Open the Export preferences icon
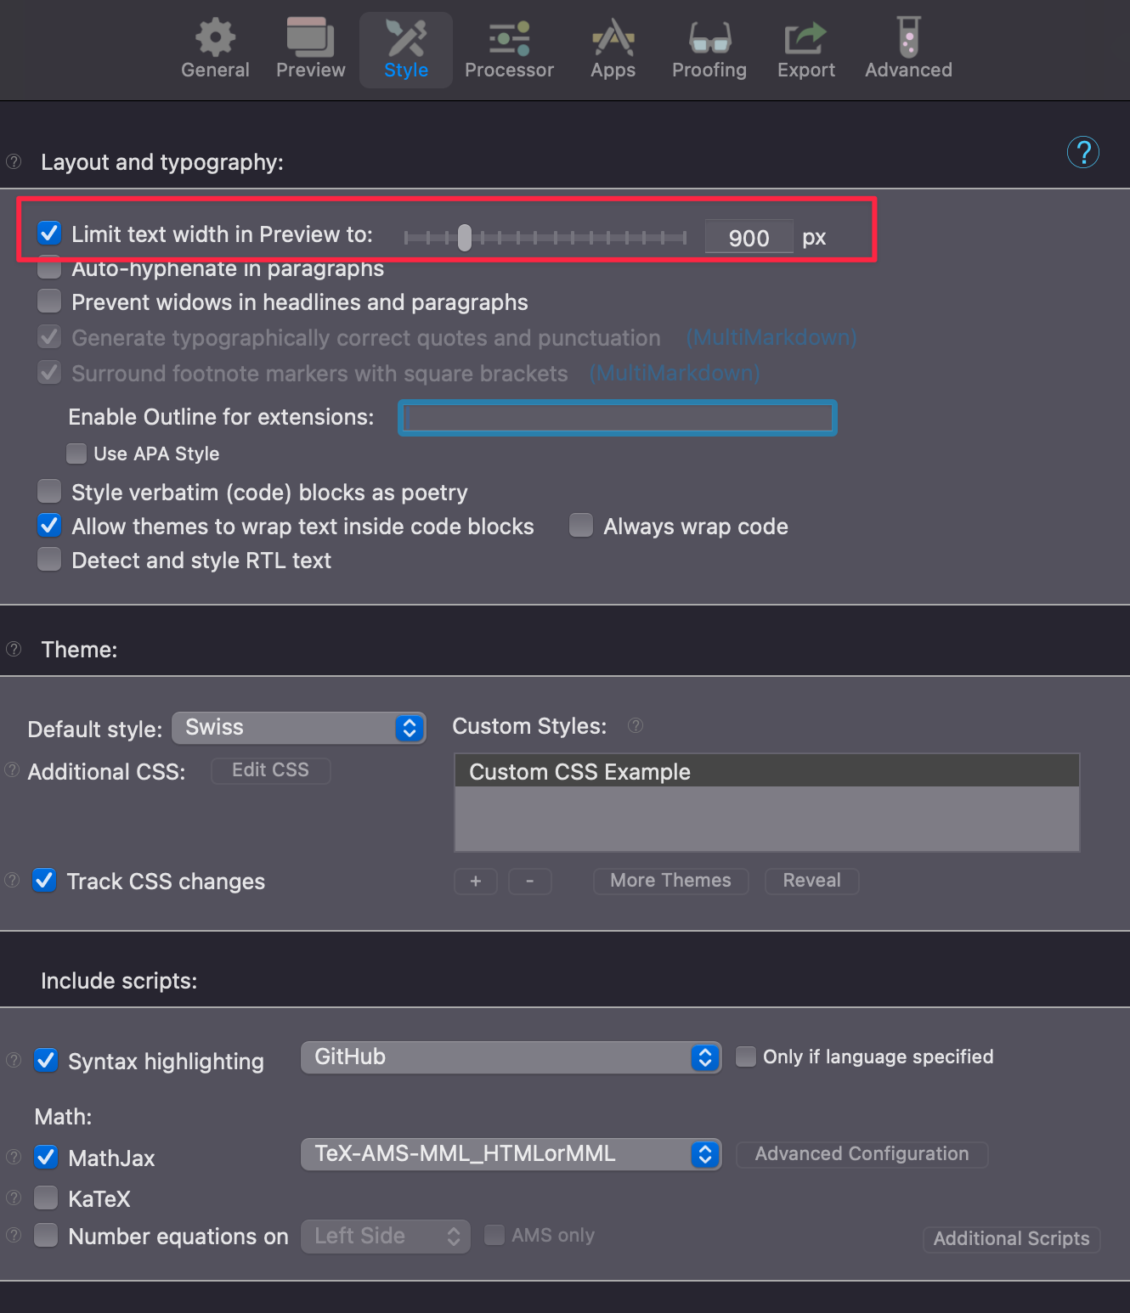This screenshot has width=1130, height=1313. tap(805, 38)
